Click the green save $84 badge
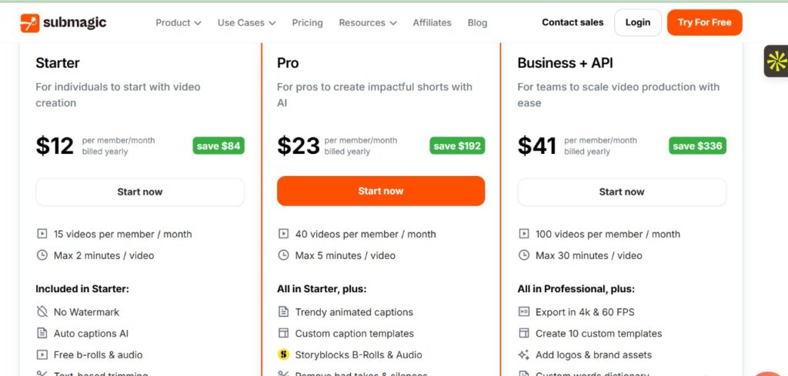788x376 pixels. point(219,146)
